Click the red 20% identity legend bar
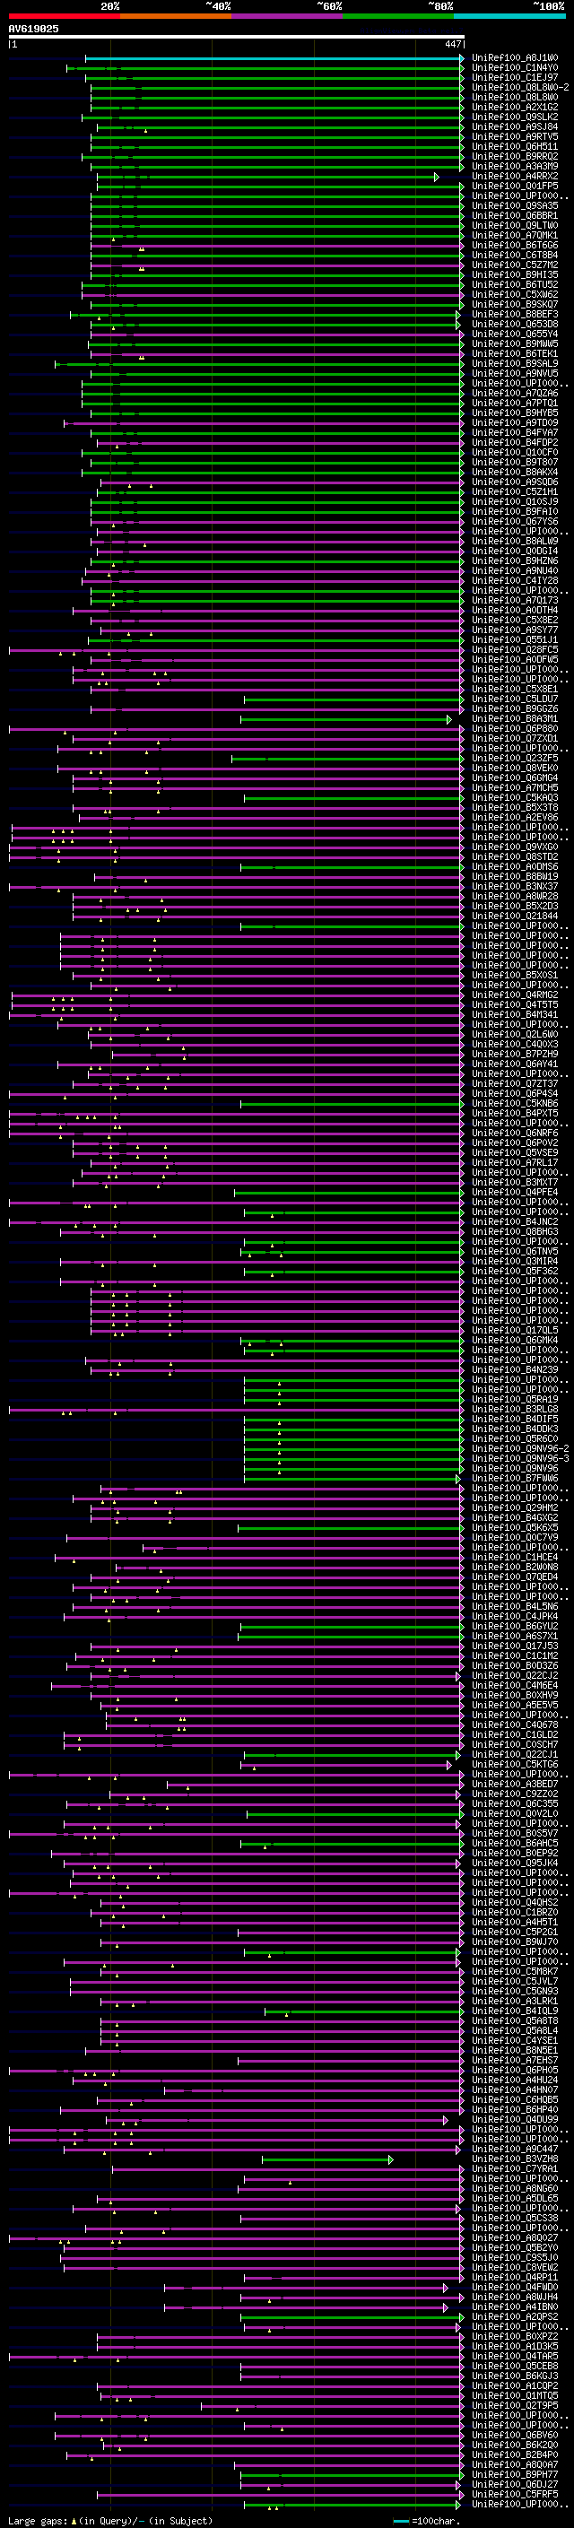Screen dimensions: 574x2528 click(x=64, y=16)
